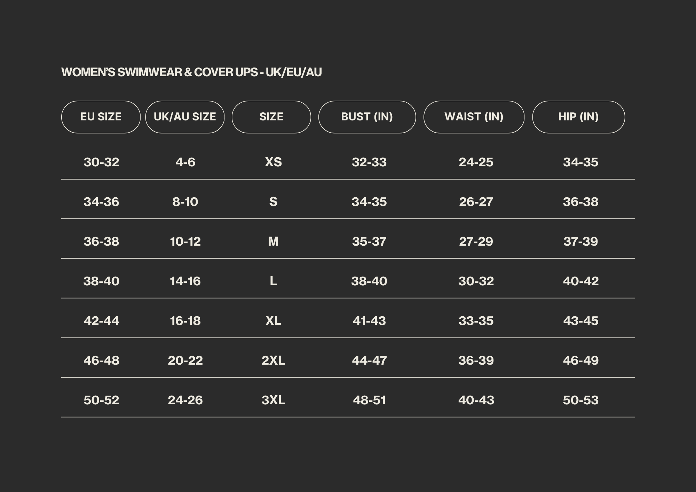Select EU size 30-32 cell

point(101,162)
